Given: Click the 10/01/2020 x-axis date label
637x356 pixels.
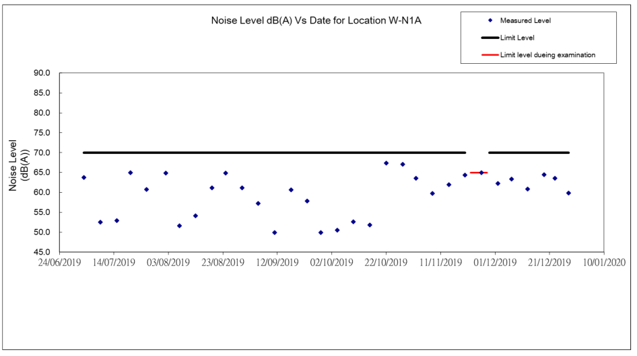Looking at the screenshot, I should (603, 262).
